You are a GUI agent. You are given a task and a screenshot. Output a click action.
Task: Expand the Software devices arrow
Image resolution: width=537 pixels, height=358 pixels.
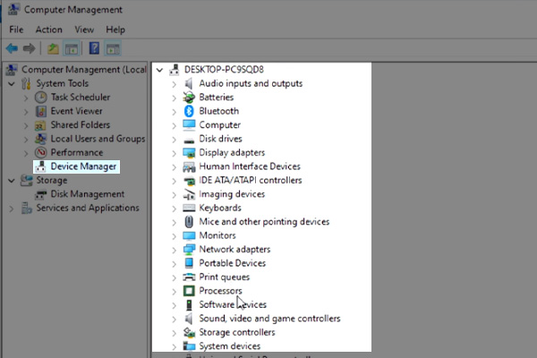point(174,305)
